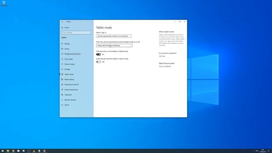The height and width of the screenshot is (153, 272).
Task: Open Display settings via its monitor icon
Action: point(62,44)
